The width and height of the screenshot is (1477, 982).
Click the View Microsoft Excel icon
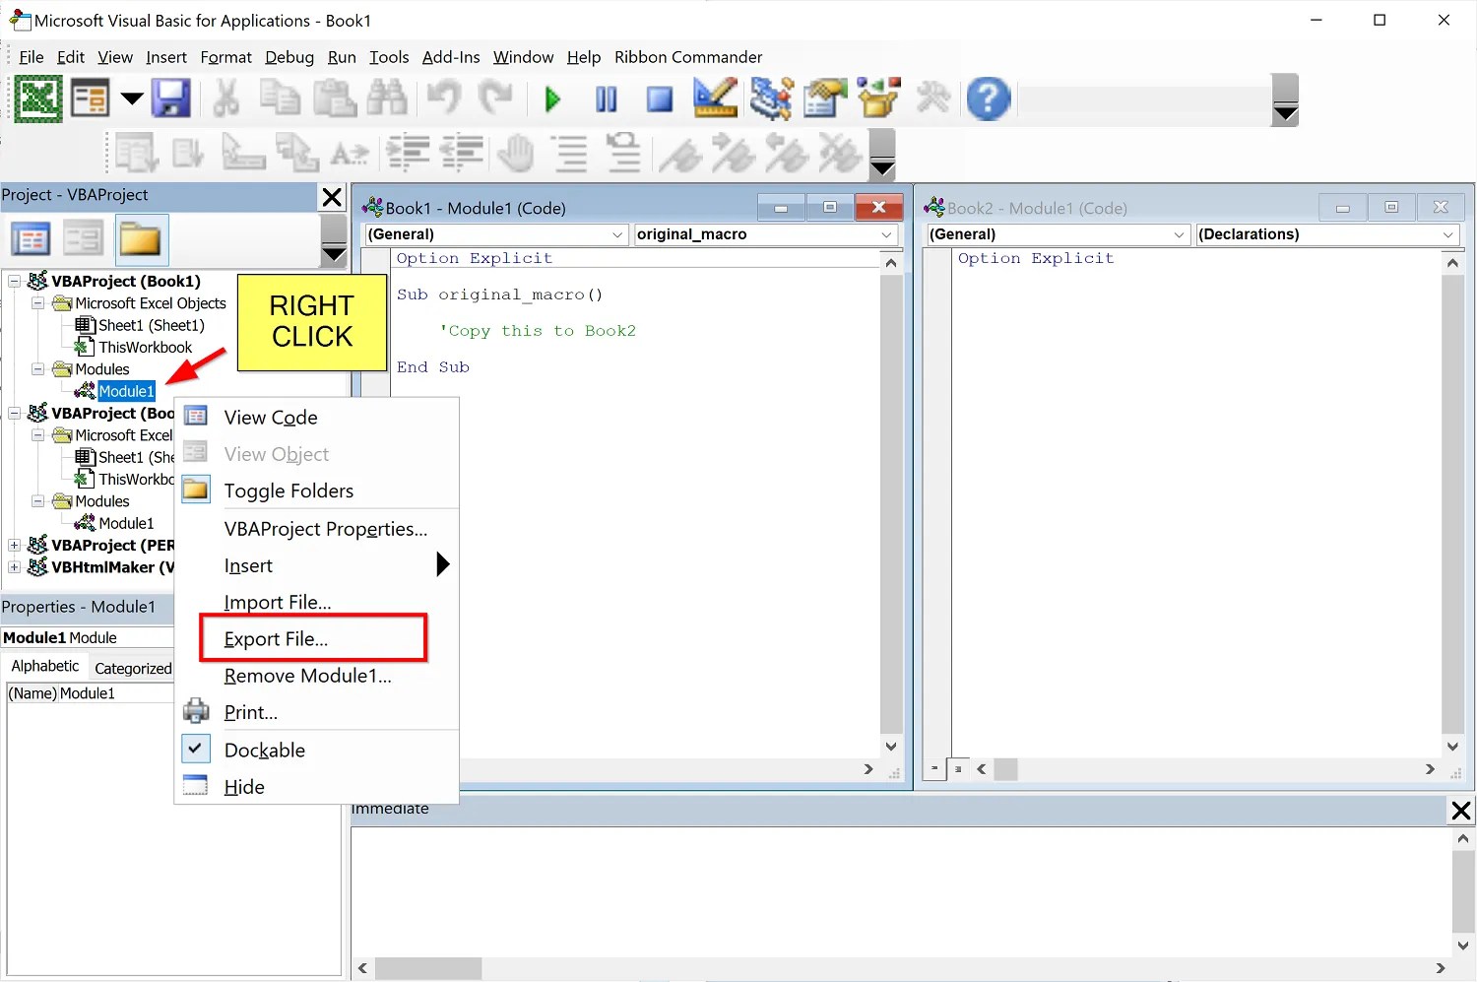click(x=37, y=98)
